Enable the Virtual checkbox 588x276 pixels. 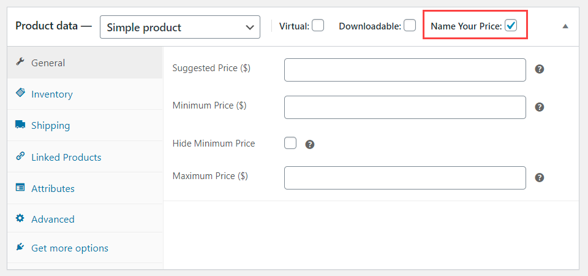pos(317,26)
